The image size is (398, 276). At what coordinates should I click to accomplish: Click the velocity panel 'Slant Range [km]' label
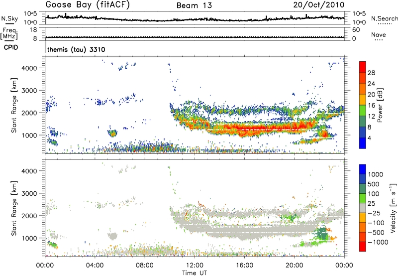(14, 208)
